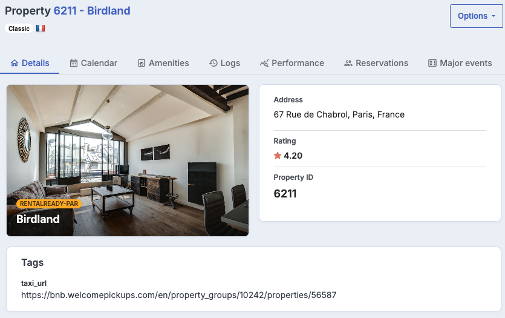
Task: Click the French flag icon
Action: [41, 28]
